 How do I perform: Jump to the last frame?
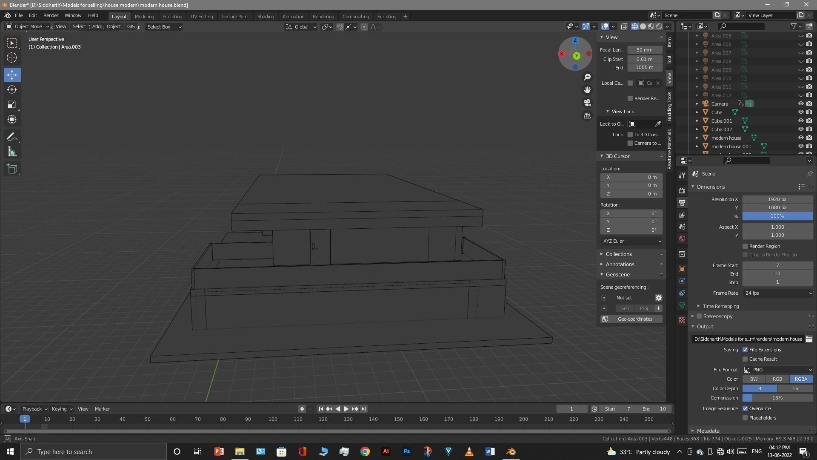(363, 409)
